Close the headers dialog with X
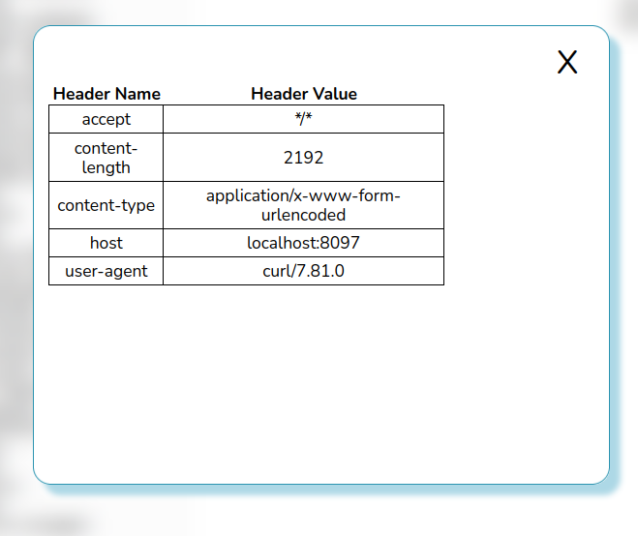The image size is (638, 536). tap(567, 62)
